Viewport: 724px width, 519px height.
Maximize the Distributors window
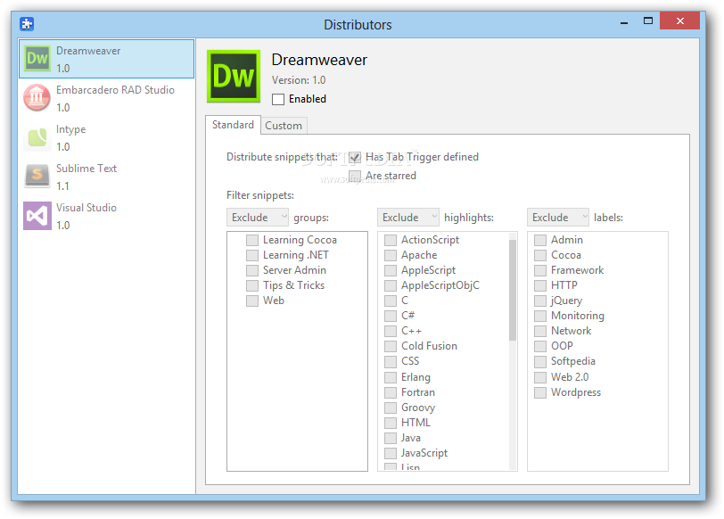tap(648, 21)
